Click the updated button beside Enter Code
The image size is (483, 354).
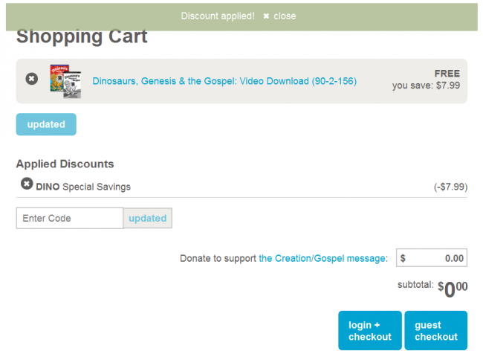pos(148,218)
